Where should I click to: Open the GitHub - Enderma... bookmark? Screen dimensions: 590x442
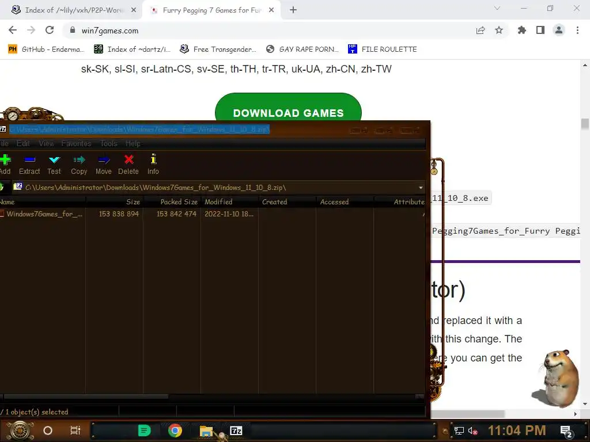click(x=46, y=49)
